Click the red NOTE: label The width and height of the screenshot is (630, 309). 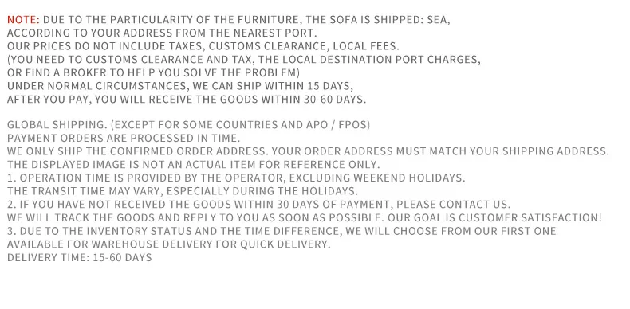pos(23,20)
